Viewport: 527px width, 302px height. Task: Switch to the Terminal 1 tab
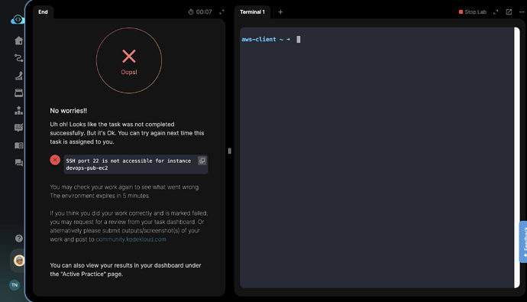coord(252,12)
